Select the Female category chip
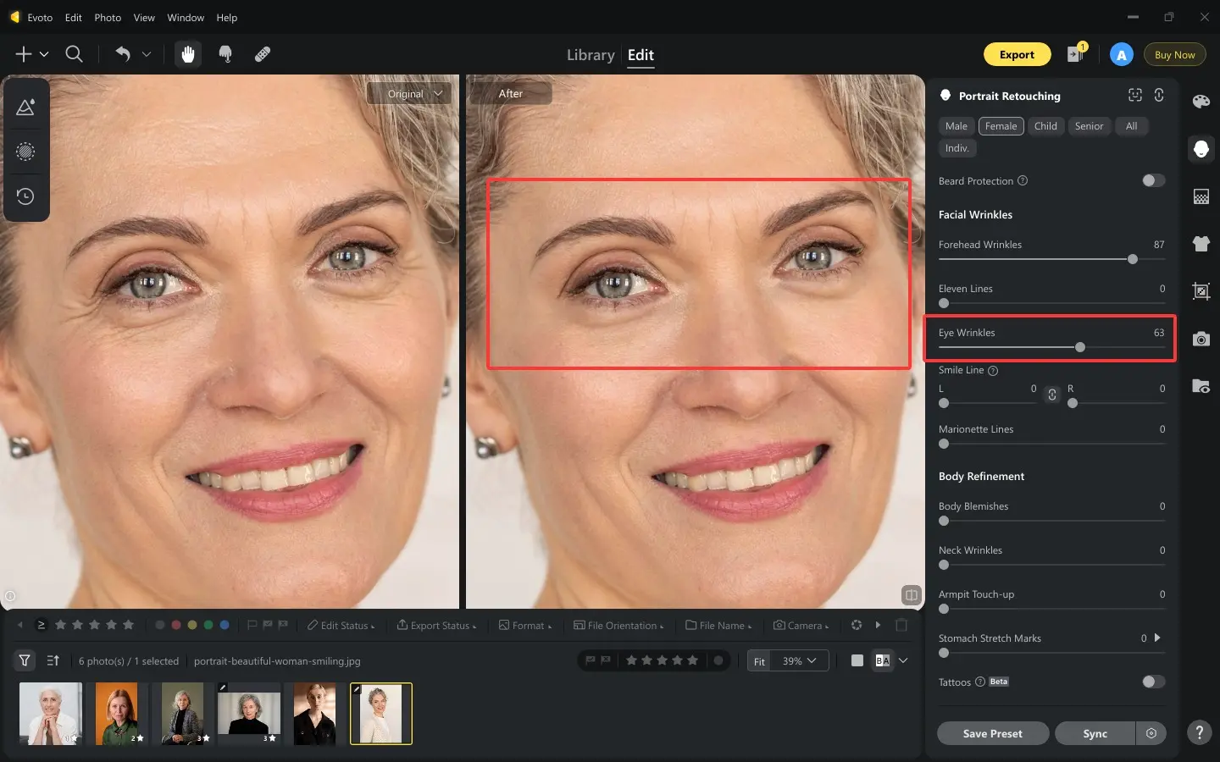Image resolution: width=1220 pixels, height=762 pixels. coord(1001,126)
